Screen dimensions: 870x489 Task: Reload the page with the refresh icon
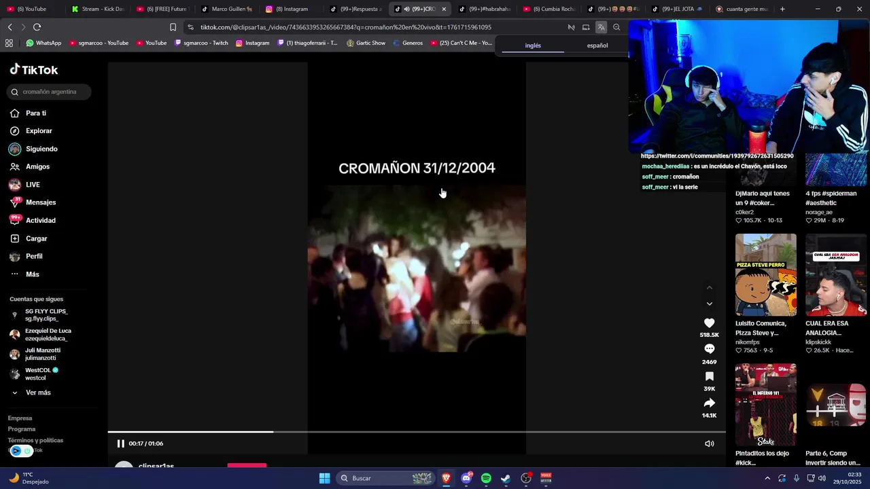[x=37, y=27]
